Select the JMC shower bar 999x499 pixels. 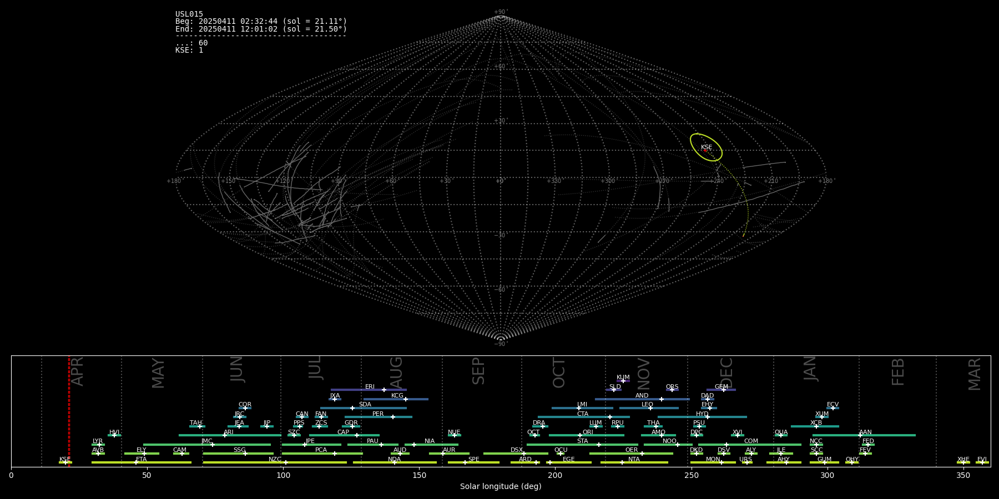tap(207, 445)
